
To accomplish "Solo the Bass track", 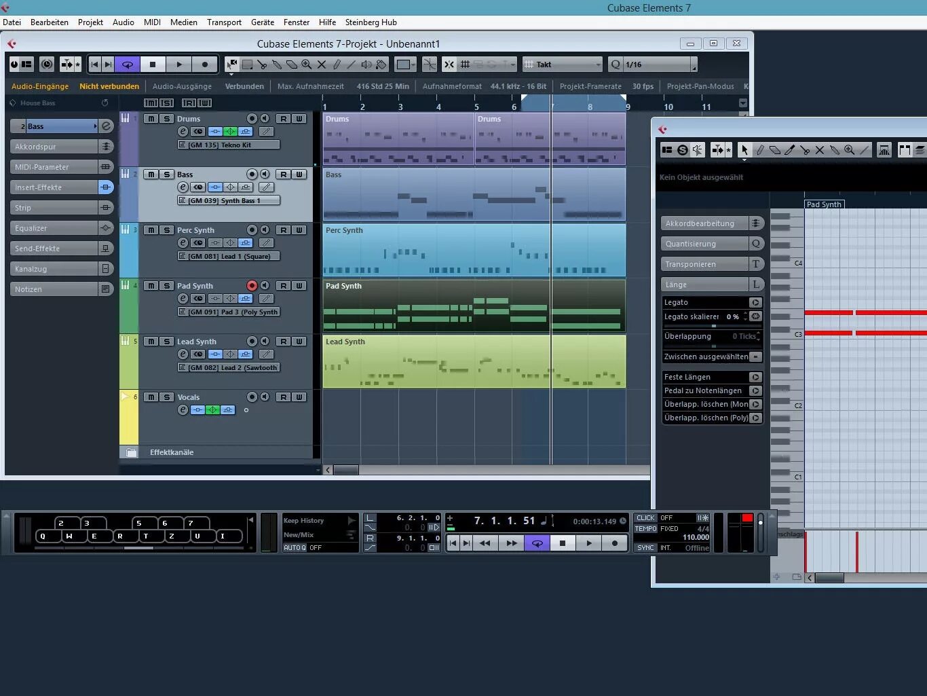I will (x=167, y=174).
